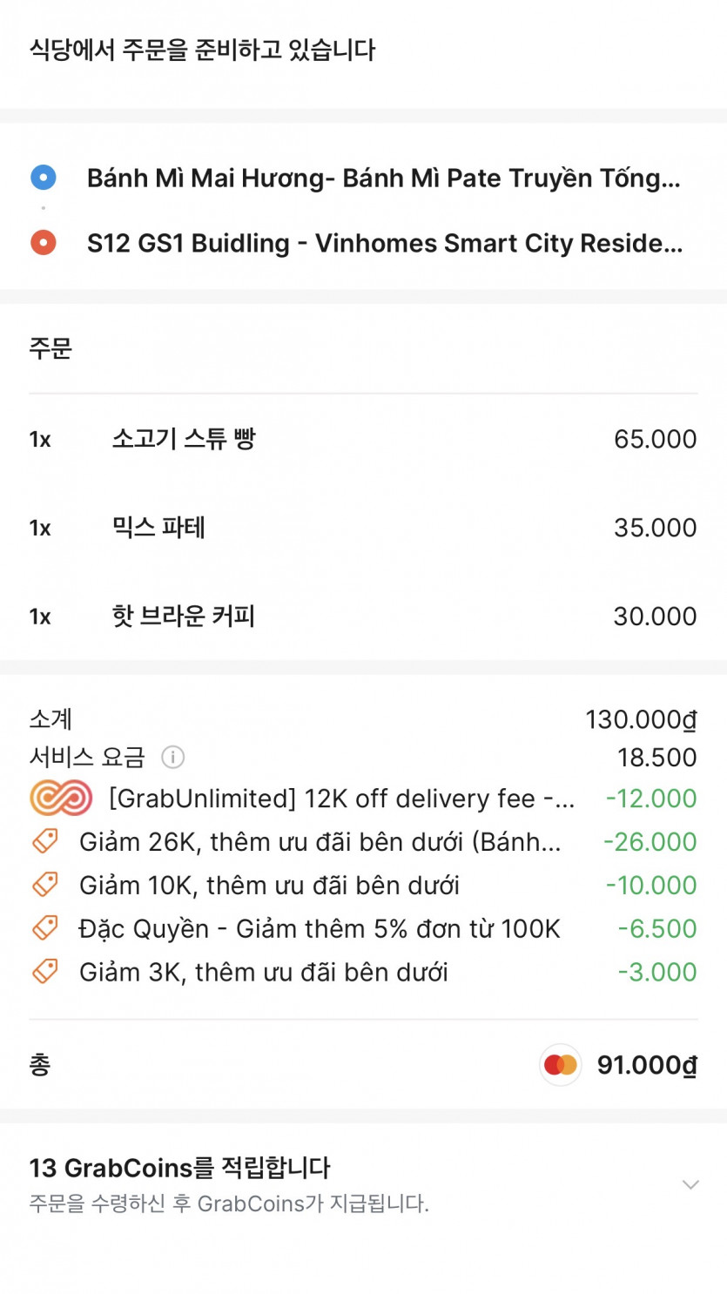
Task: Tap the tag icon for Đặc Quyền discount
Action: click(44, 928)
